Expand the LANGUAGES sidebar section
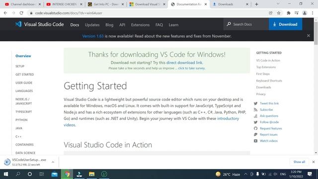The image size is (318, 179). click(24, 91)
